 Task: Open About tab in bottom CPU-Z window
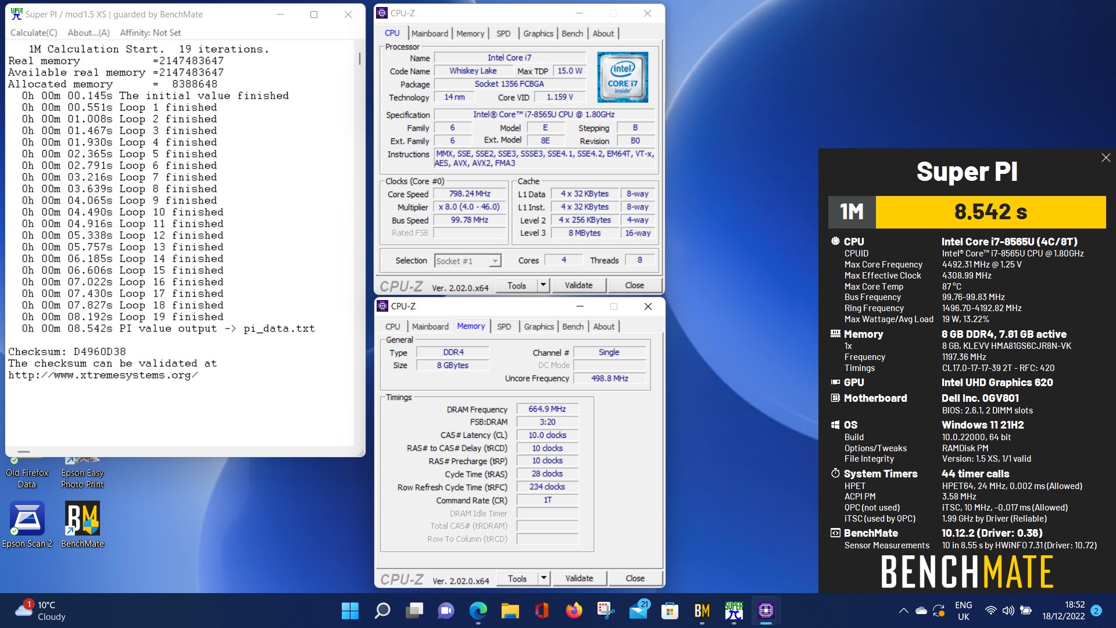pos(603,326)
